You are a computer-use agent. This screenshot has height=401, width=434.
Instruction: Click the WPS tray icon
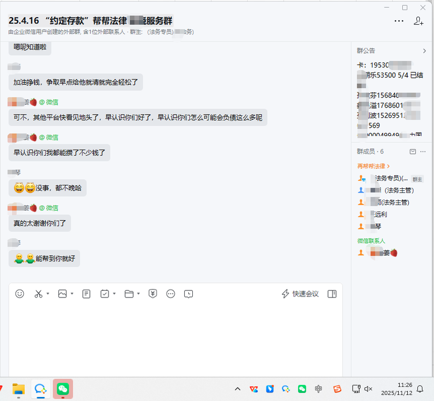pos(253,389)
